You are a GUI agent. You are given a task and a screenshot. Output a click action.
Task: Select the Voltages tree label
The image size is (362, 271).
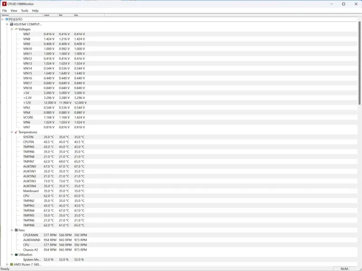point(24,29)
